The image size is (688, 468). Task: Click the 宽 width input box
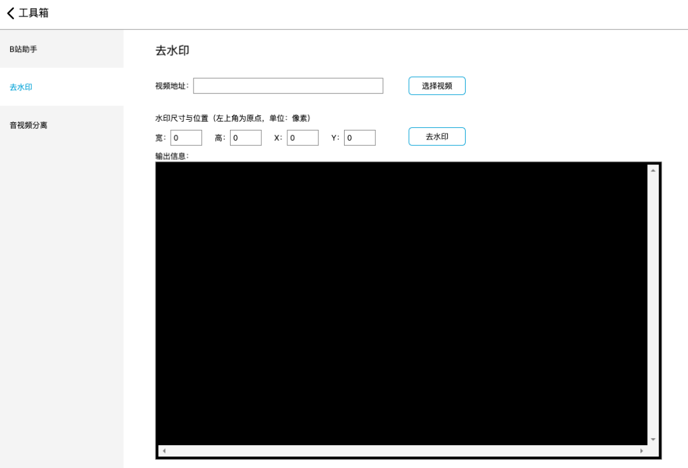click(186, 138)
